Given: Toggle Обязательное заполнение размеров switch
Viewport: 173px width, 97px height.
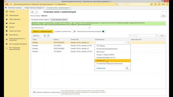Looking at the screenshot, I should coord(104,32).
